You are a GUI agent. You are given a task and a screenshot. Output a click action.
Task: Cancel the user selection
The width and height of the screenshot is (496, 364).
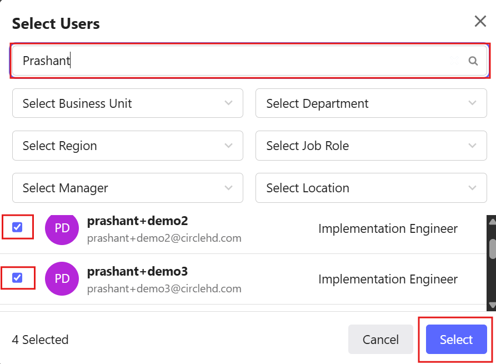pos(380,340)
